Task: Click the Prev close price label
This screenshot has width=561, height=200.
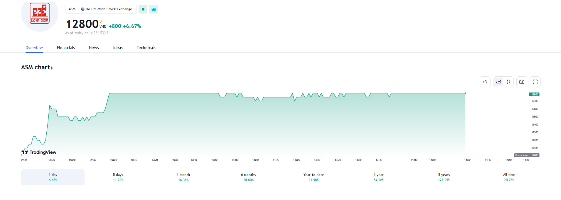Action: [521, 155]
